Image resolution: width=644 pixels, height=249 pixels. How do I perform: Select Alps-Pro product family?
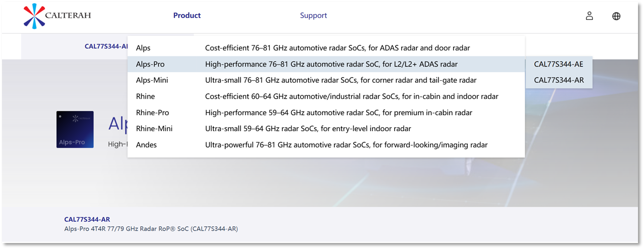click(x=326, y=64)
